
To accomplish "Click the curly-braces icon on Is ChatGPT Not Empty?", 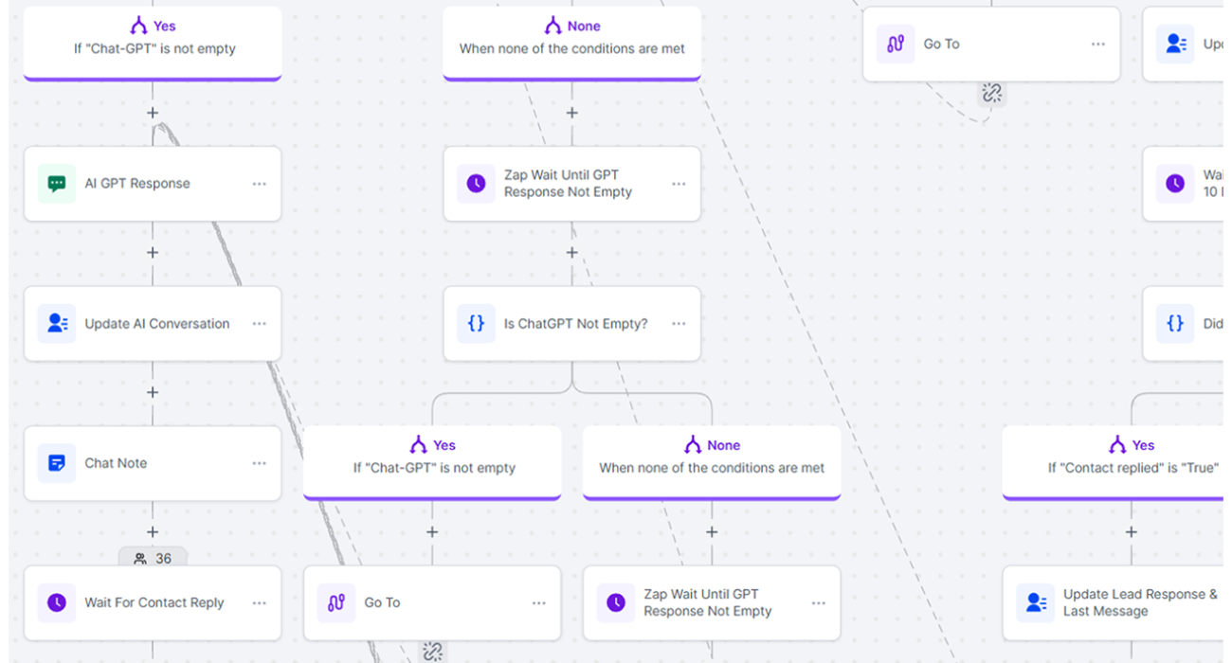I will pyautogui.click(x=476, y=323).
